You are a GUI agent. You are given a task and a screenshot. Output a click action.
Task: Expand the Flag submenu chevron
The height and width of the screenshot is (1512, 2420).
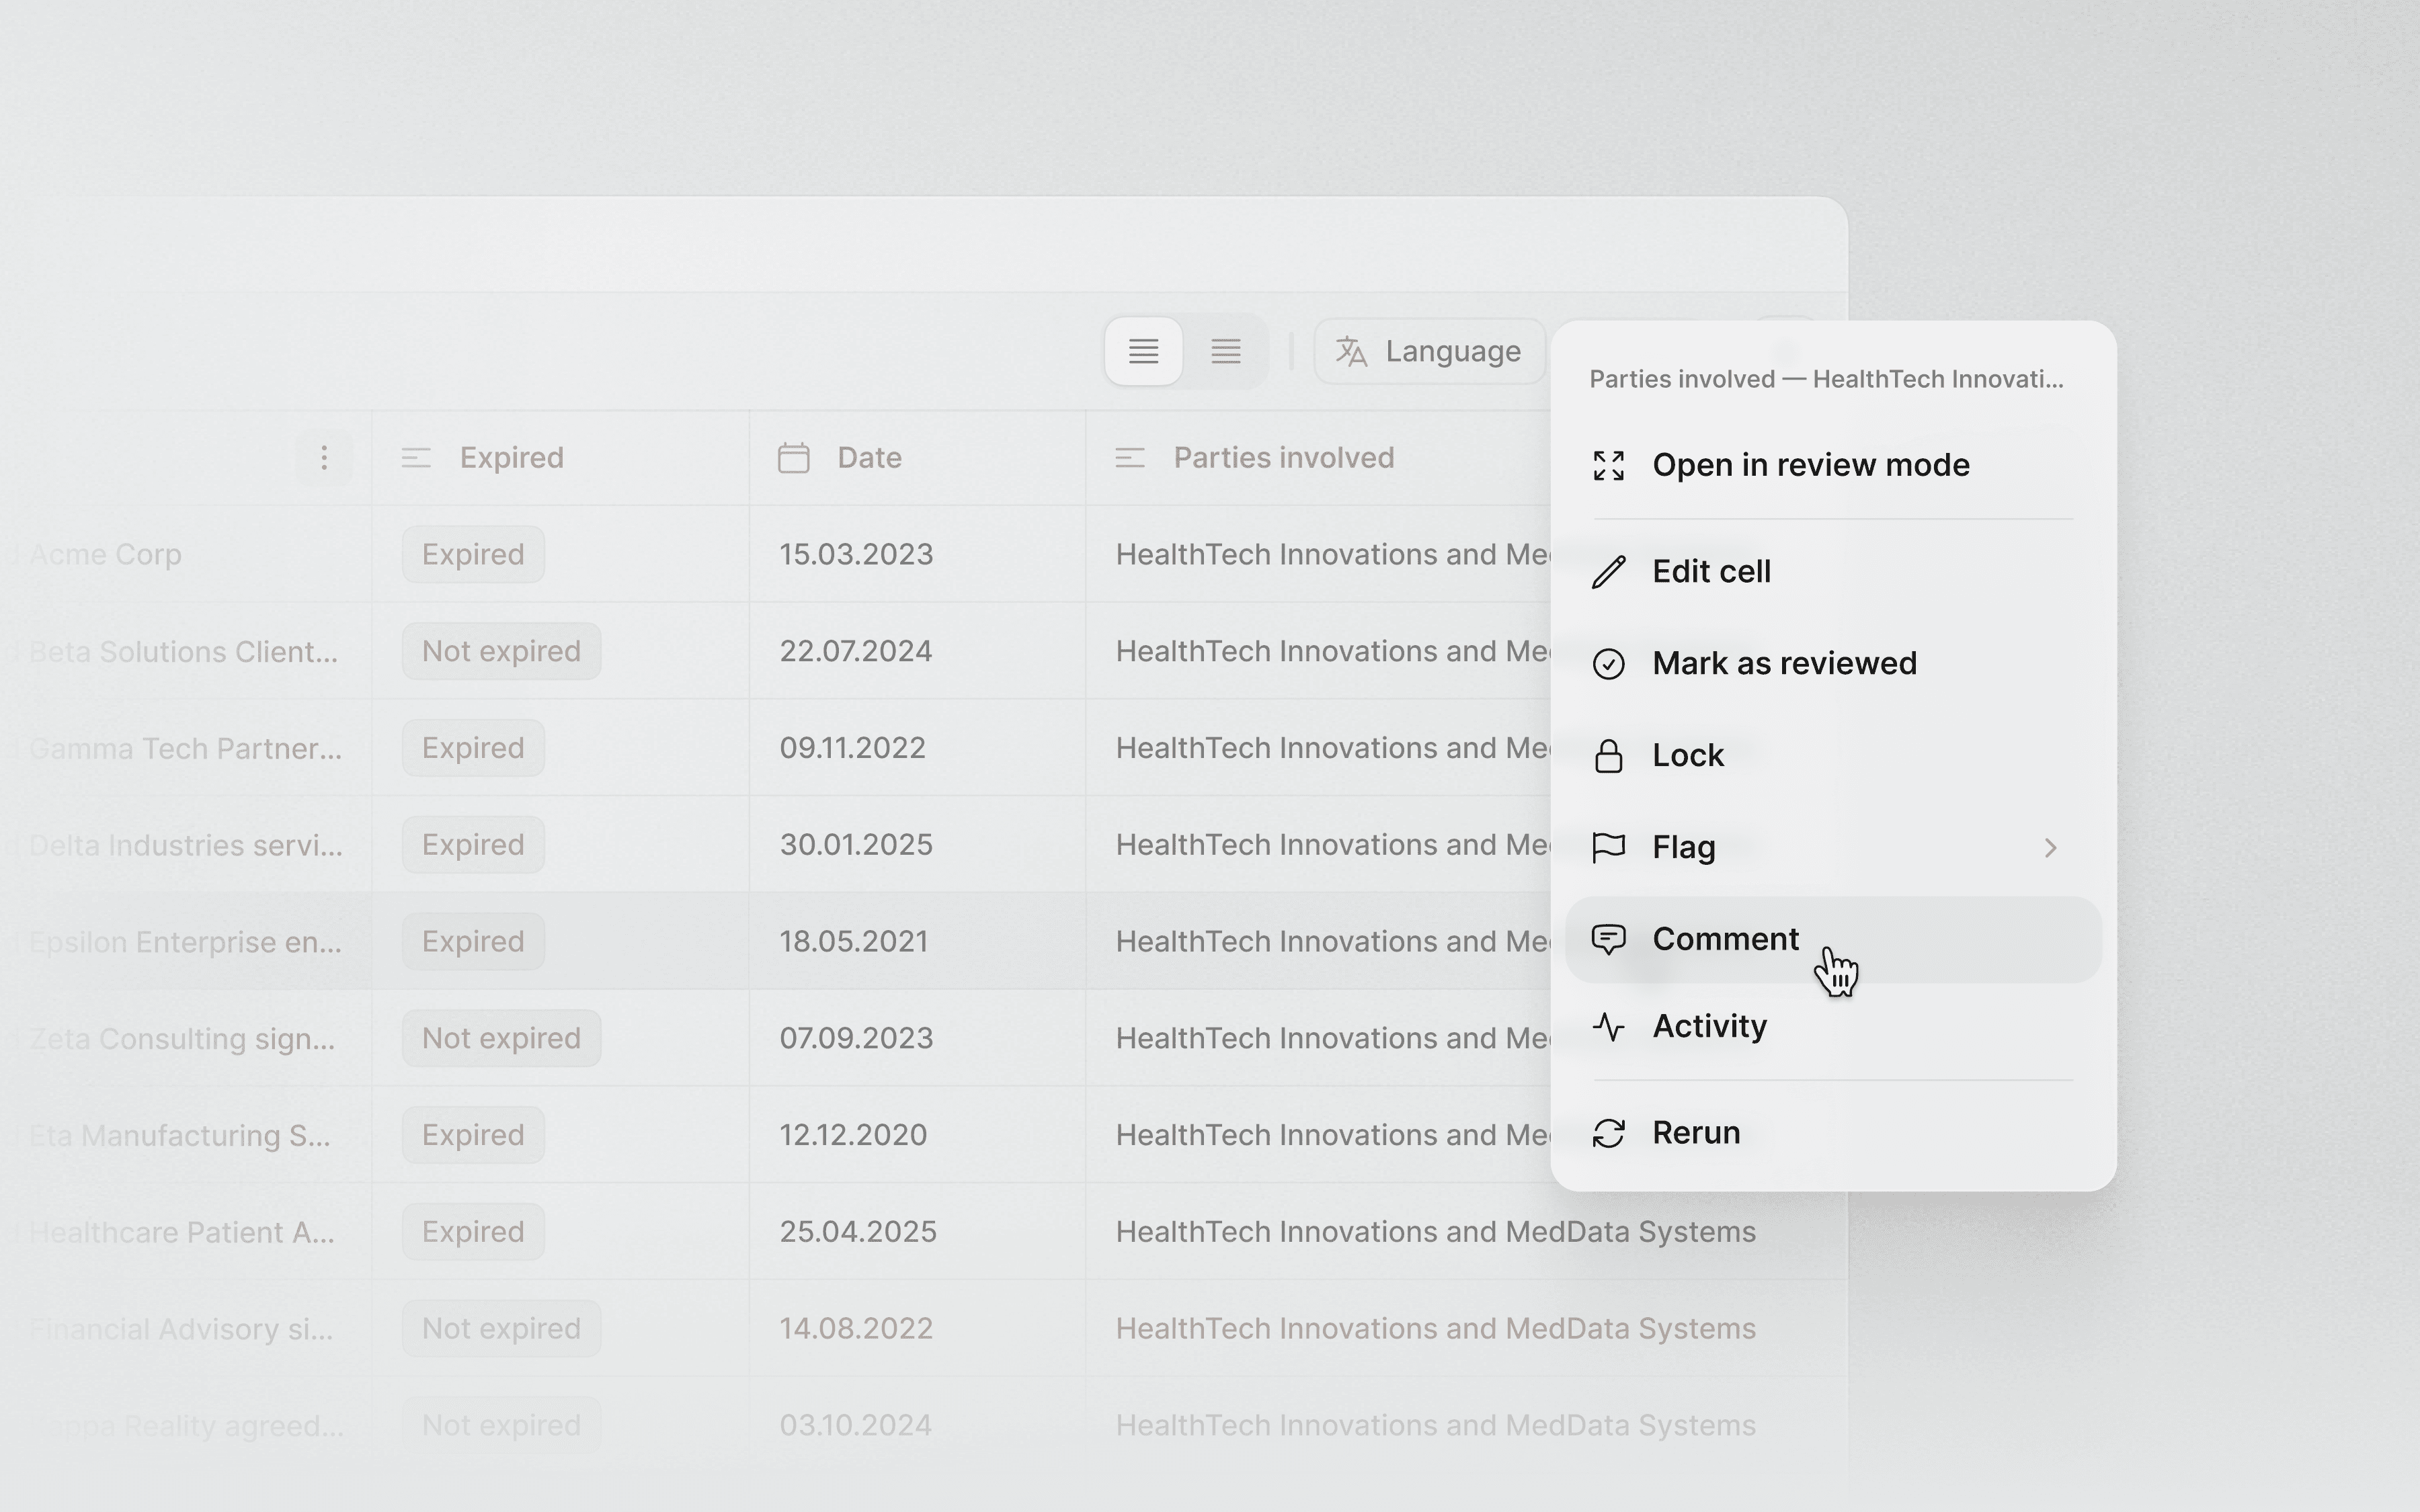point(2050,848)
